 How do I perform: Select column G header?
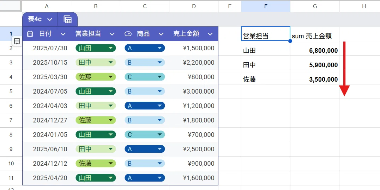pyautogui.click(x=315, y=7)
